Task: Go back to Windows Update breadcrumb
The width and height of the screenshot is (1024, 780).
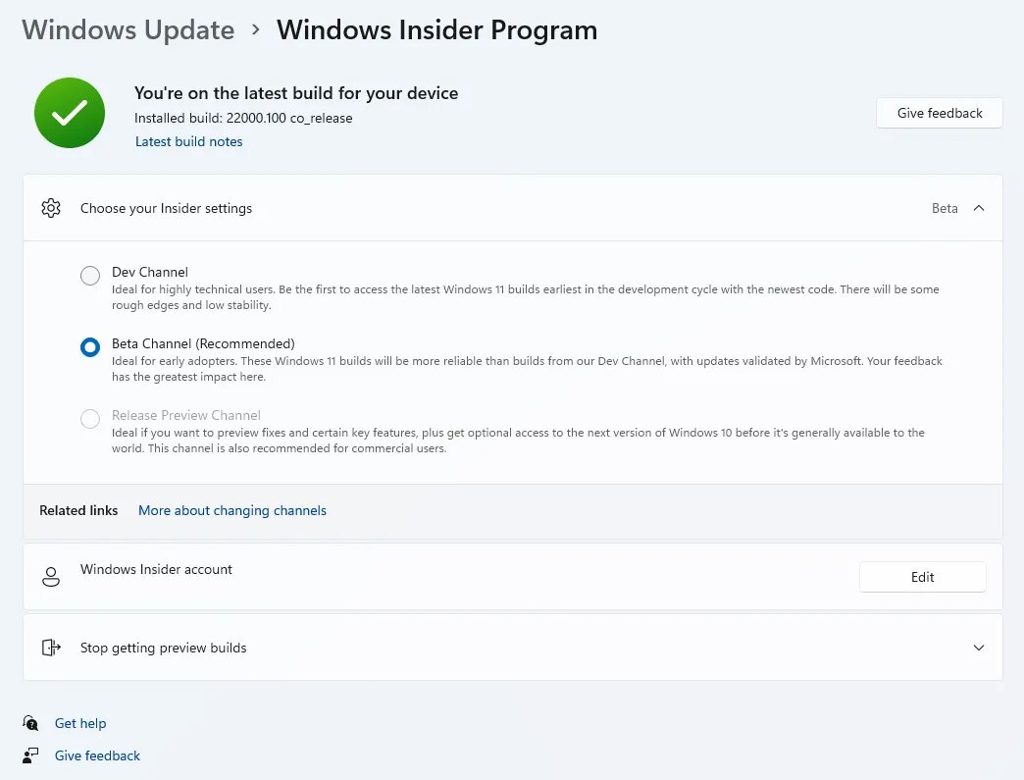Action: click(128, 30)
